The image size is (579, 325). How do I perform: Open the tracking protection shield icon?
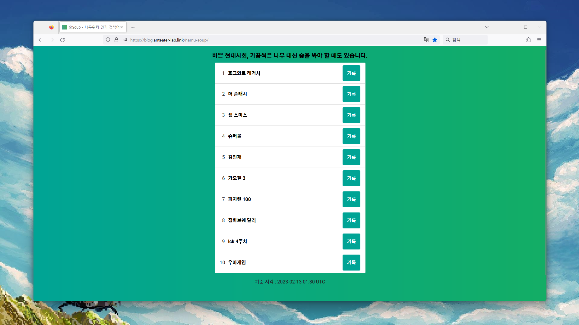click(108, 40)
